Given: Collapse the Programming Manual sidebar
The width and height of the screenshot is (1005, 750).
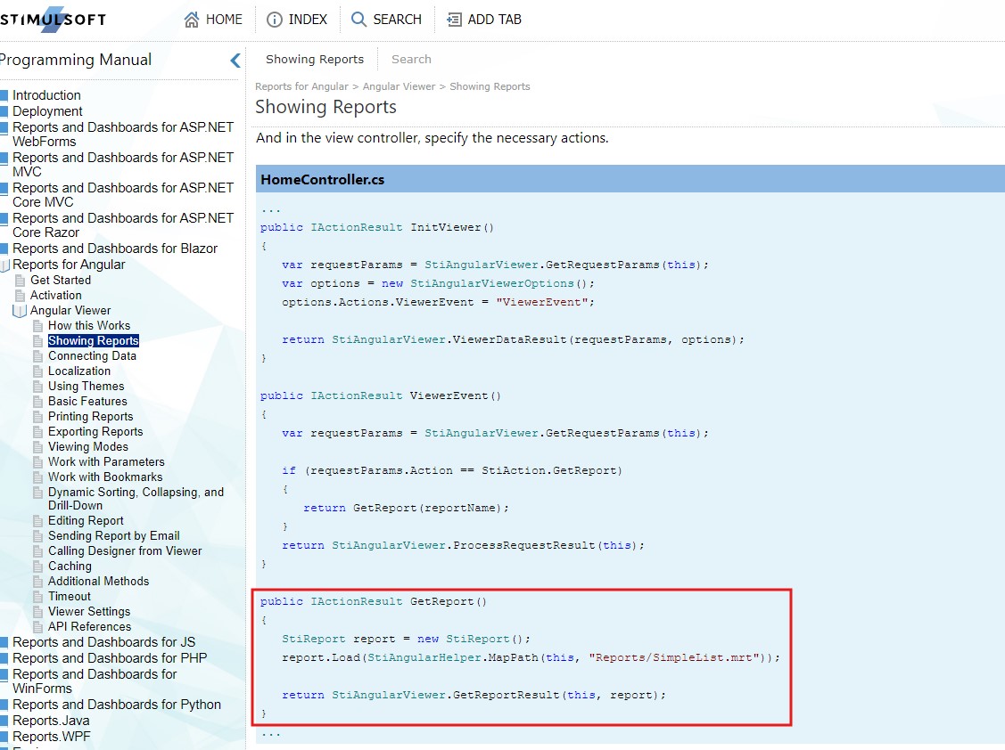Looking at the screenshot, I should [235, 61].
